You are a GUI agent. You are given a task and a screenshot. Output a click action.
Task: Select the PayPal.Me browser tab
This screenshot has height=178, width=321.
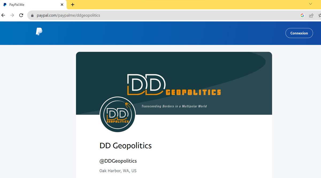pos(33,5)
